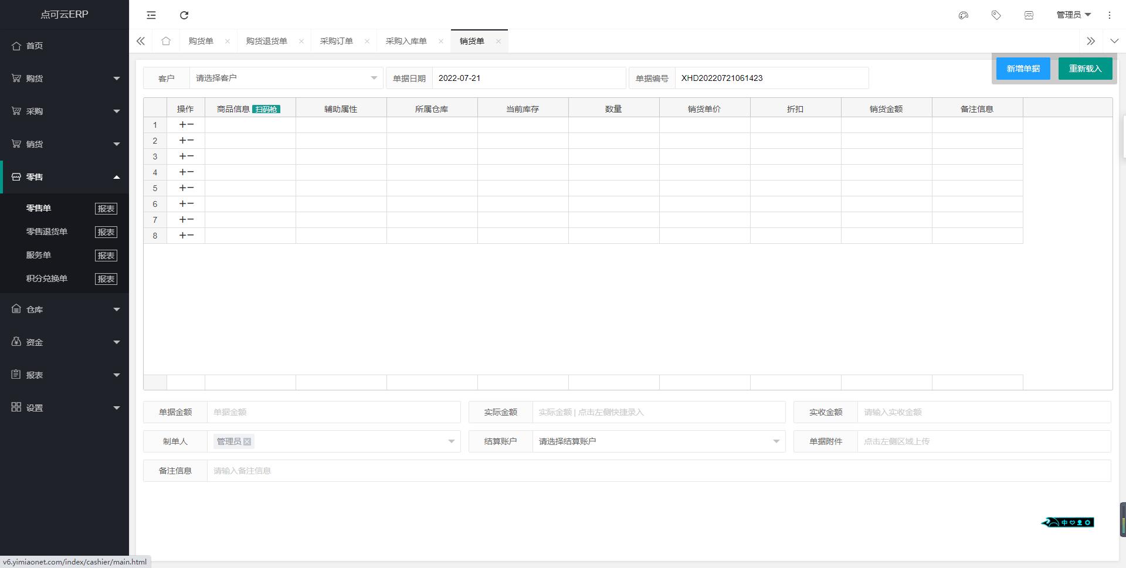Expand the 请选择结算账户 account dropdown
The width and height of the screenshot is (1126, 568).
click(657, 441)
